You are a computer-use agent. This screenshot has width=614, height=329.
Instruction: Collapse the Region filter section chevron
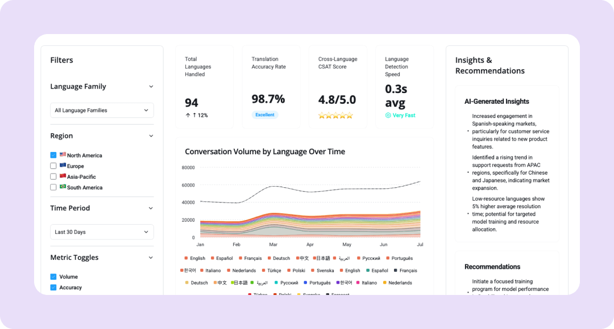[151, 136]
